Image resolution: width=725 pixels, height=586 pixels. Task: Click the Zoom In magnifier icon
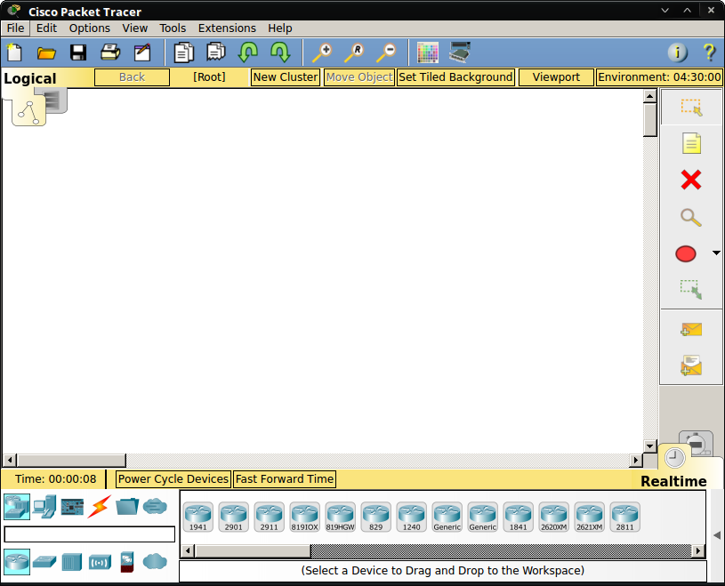(x=321, y=52)
